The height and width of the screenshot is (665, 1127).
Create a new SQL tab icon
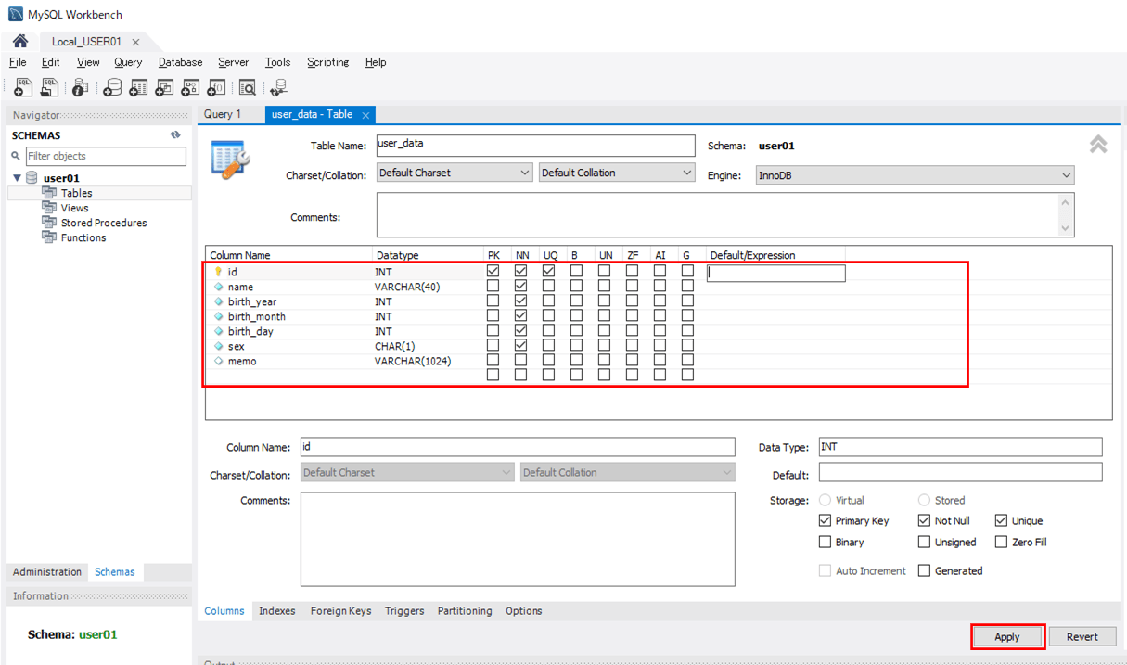(x=23, y=88)
